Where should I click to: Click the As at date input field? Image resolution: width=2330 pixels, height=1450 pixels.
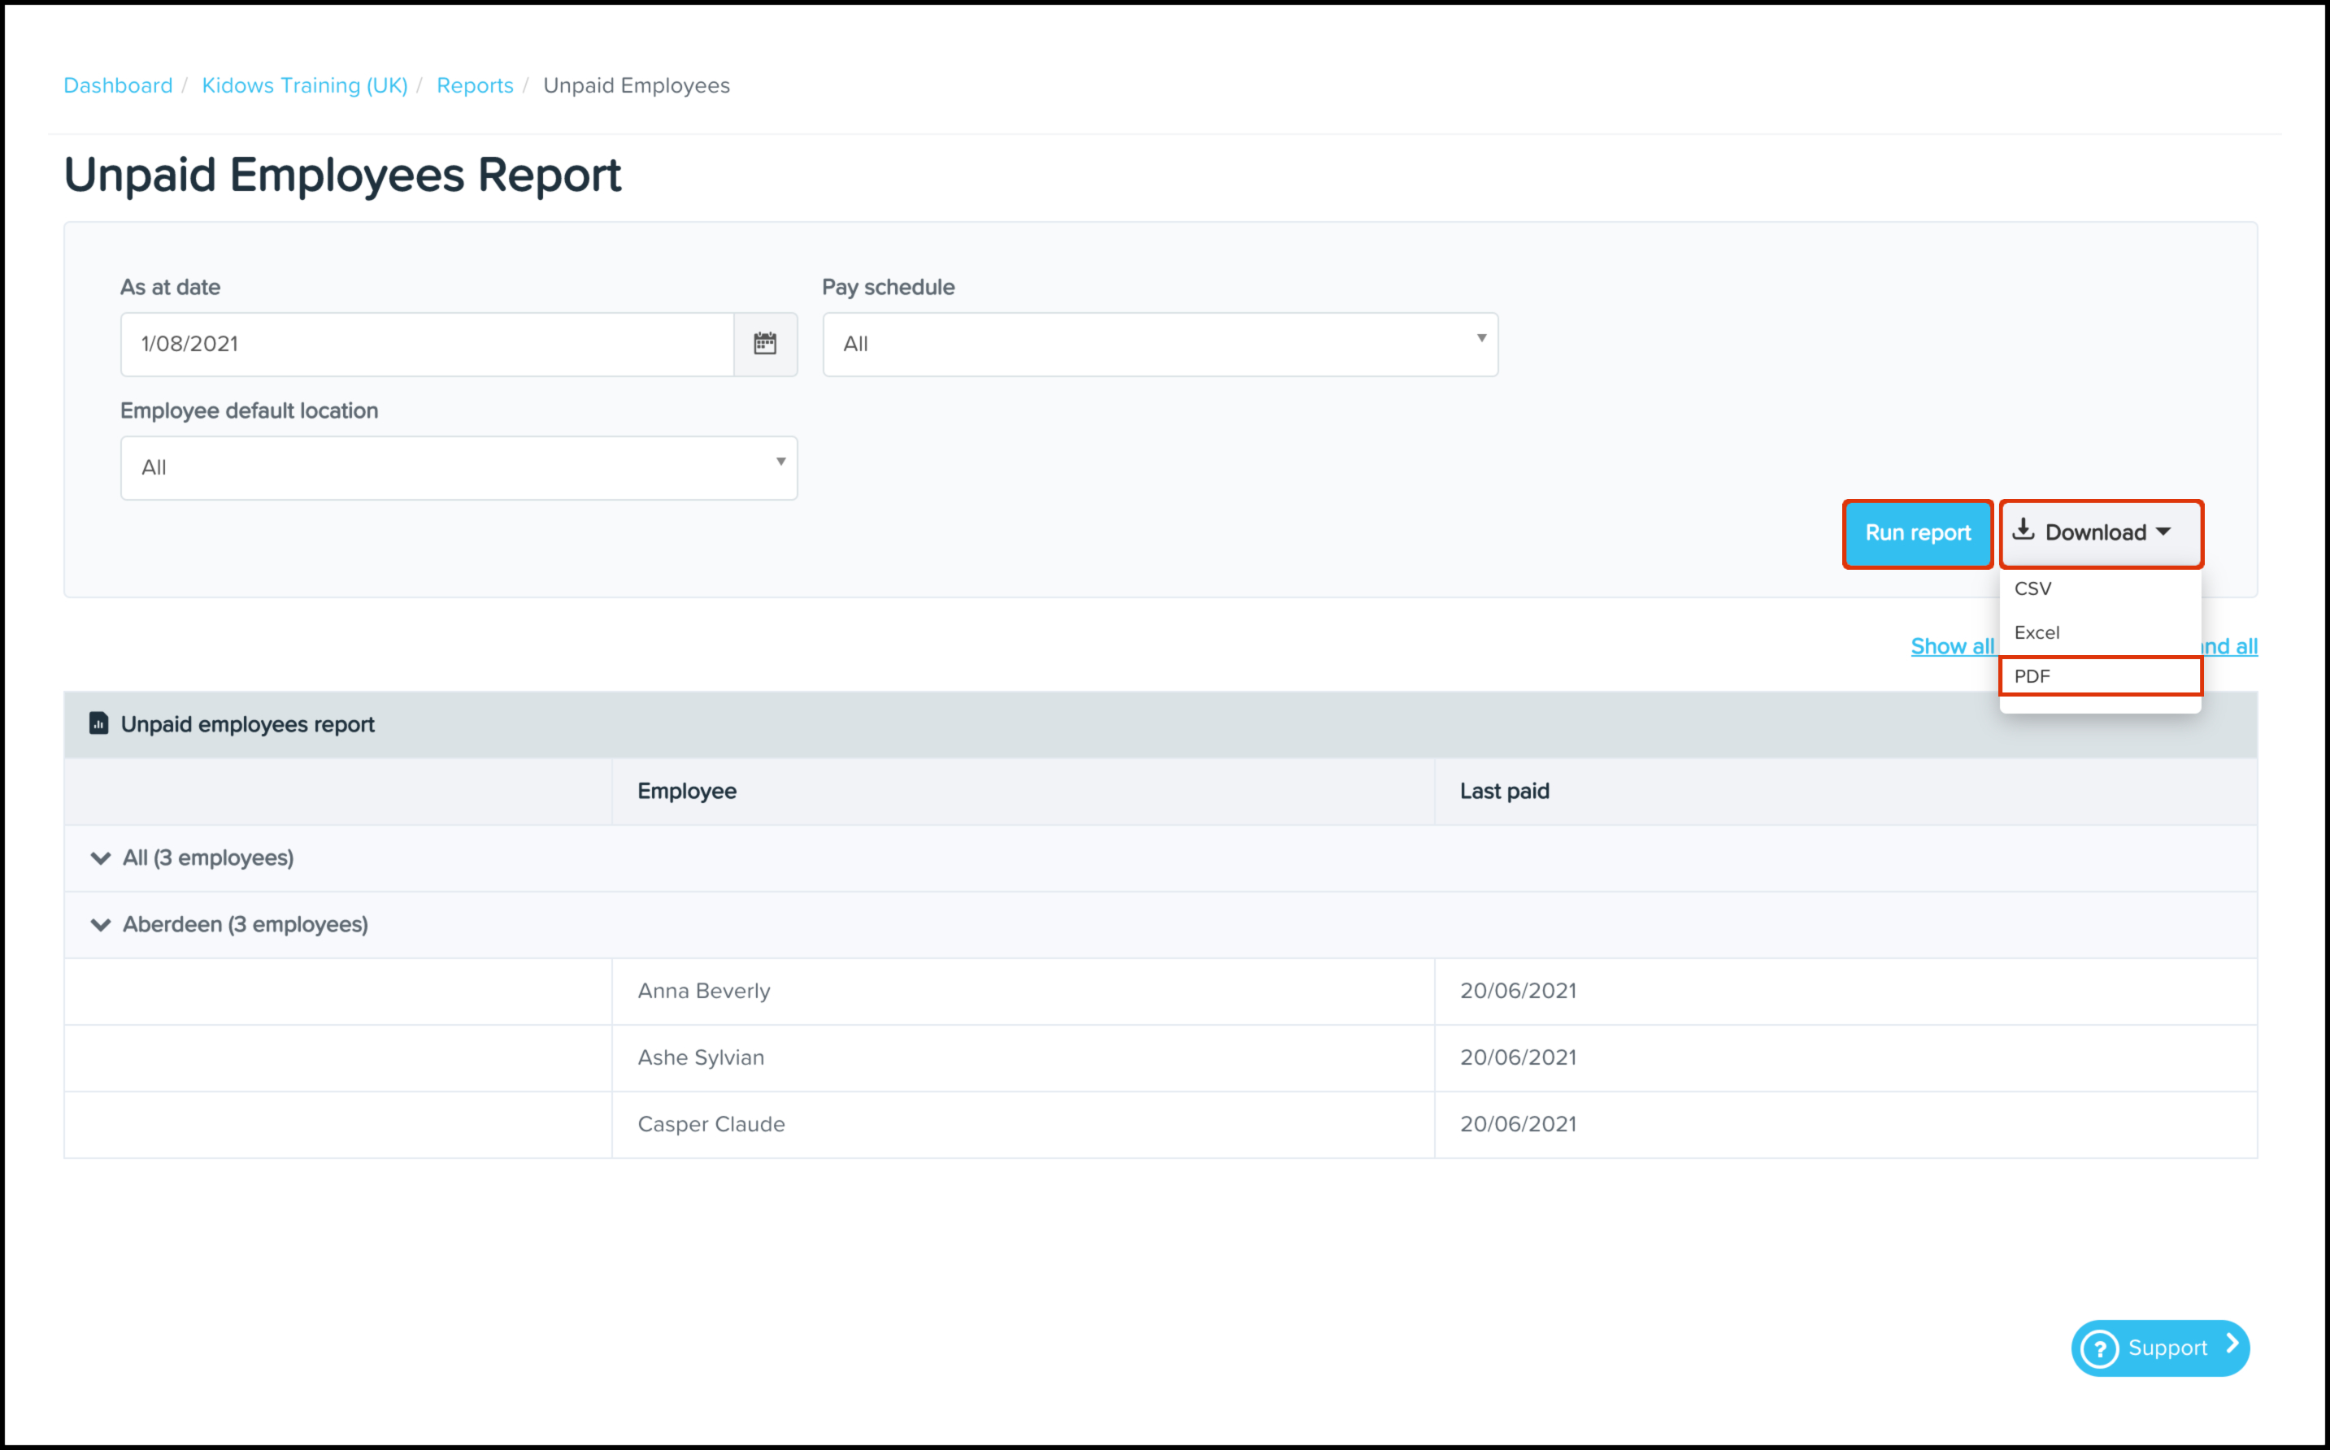click(x=427, y=343)
